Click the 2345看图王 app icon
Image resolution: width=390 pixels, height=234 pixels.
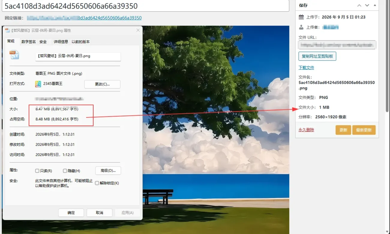point(38,84)
